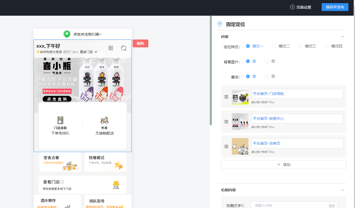Viewport: 355px width, 208px height.
Task: Click the 华中科技大学店 store name
Action: (51, 52)
